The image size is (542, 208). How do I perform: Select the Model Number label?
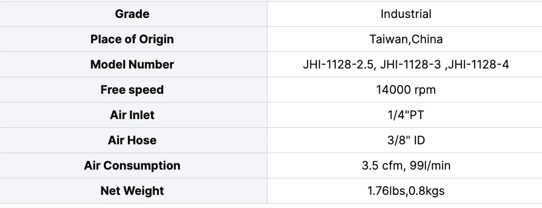click(x=132, y=65)
